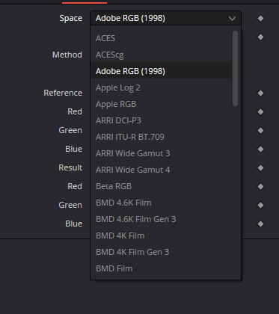Choose BMD 4.6K Film Gen 3

click(161, 219)
